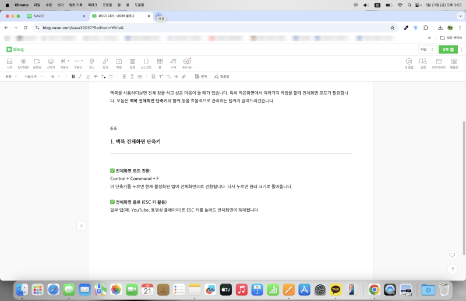The image size is (466, 301).
Task: Click the Naver blog logo
Action: (15, 49)
